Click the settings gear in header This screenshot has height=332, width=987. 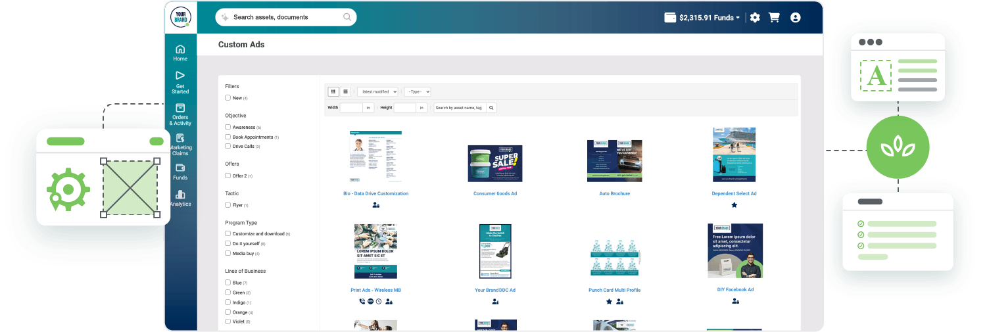(755, 18)
